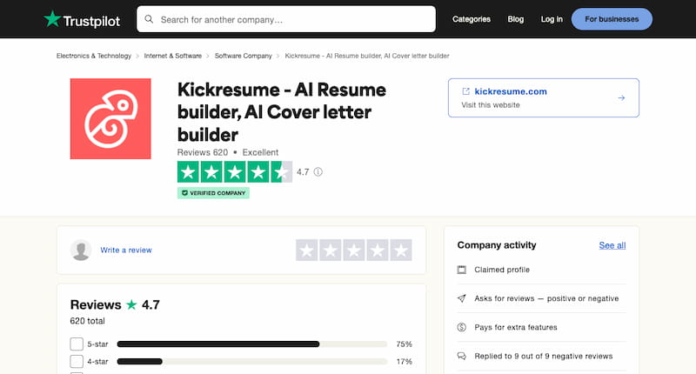
Task: Click Replied to 9 out of 9 negative reviews
Action: (x=543, y=357)
